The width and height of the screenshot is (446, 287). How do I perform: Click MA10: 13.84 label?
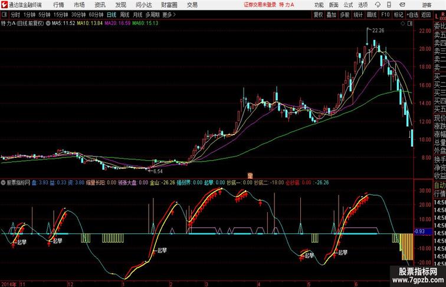(90, 24)
